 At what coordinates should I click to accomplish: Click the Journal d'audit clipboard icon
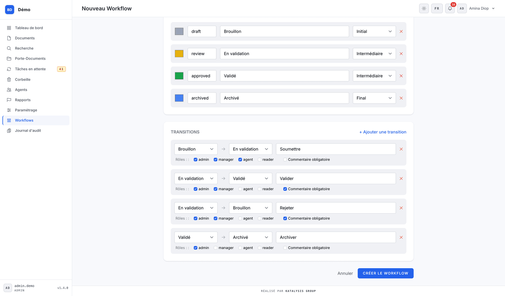(x=9, y=131)
